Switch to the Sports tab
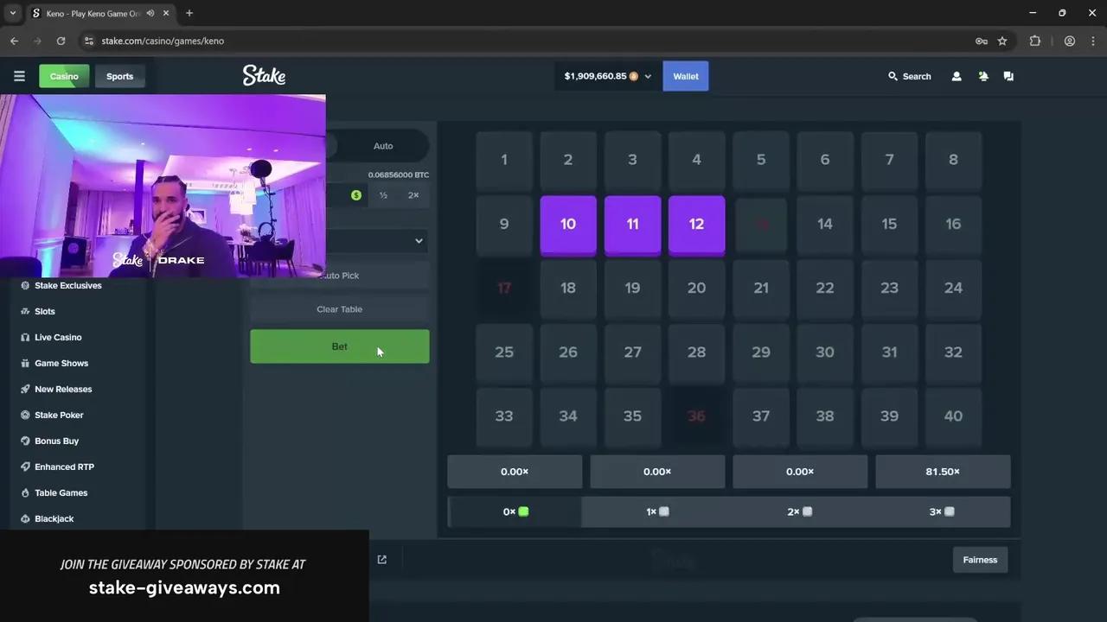This screenshot has width=1107, height=622. tap(119, 76)
